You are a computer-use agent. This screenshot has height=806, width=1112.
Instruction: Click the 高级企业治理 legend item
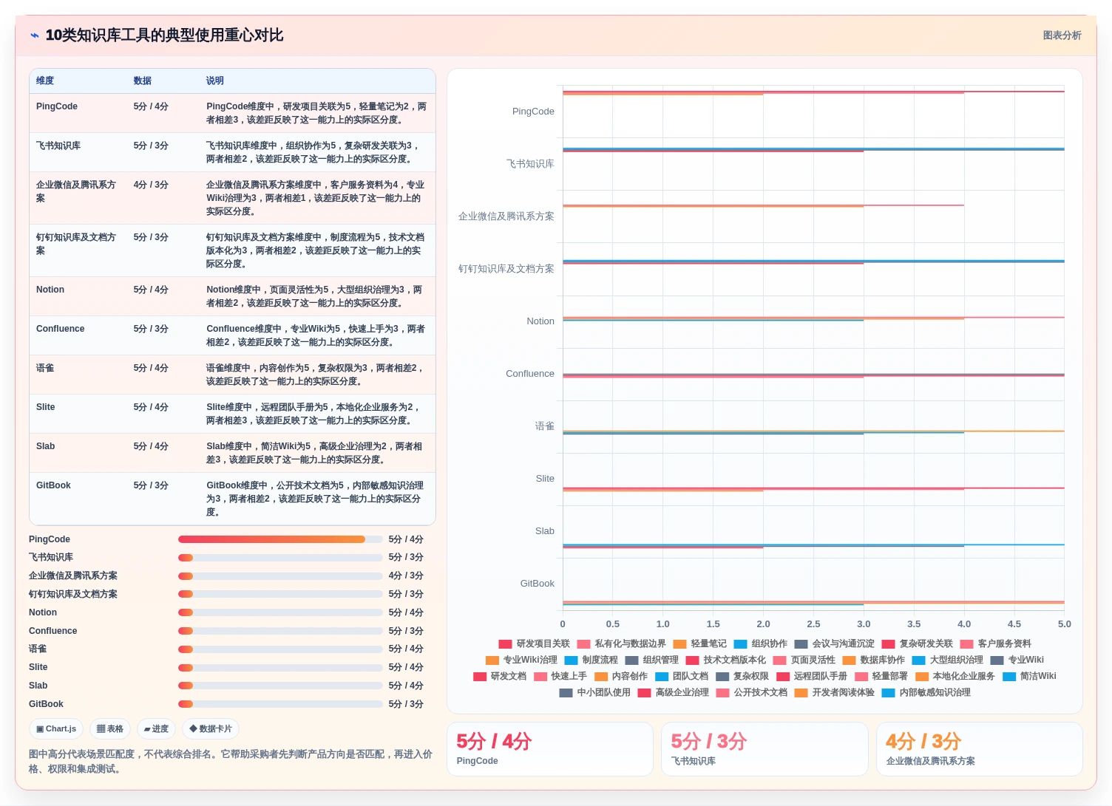click(673, 692)
